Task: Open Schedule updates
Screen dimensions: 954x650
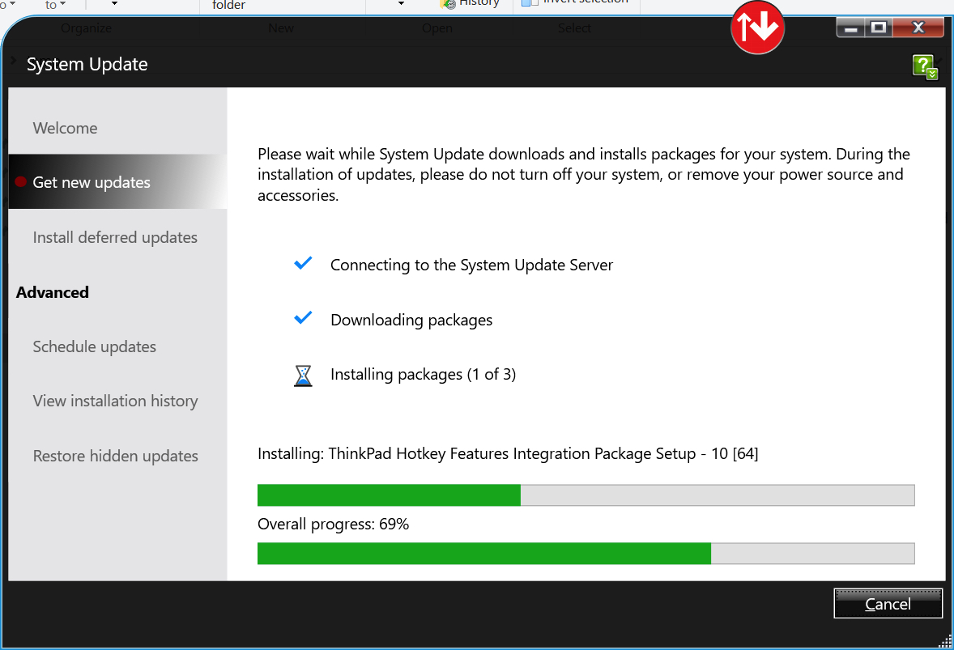Action: (94, 346)
